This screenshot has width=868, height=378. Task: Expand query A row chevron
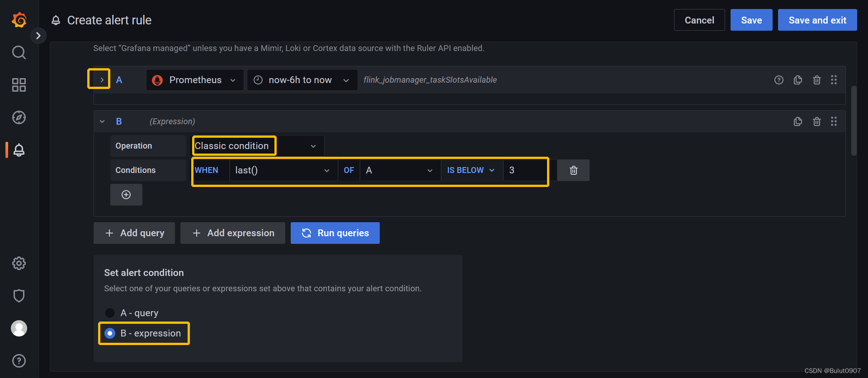click(102, 80)
